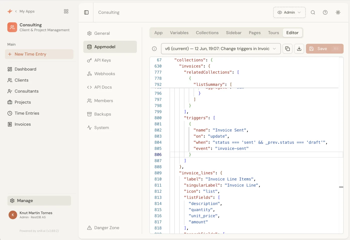This screenshot has width=350, height=240.
Task: Click line number 809 in gutter
Action: (158, 173)
